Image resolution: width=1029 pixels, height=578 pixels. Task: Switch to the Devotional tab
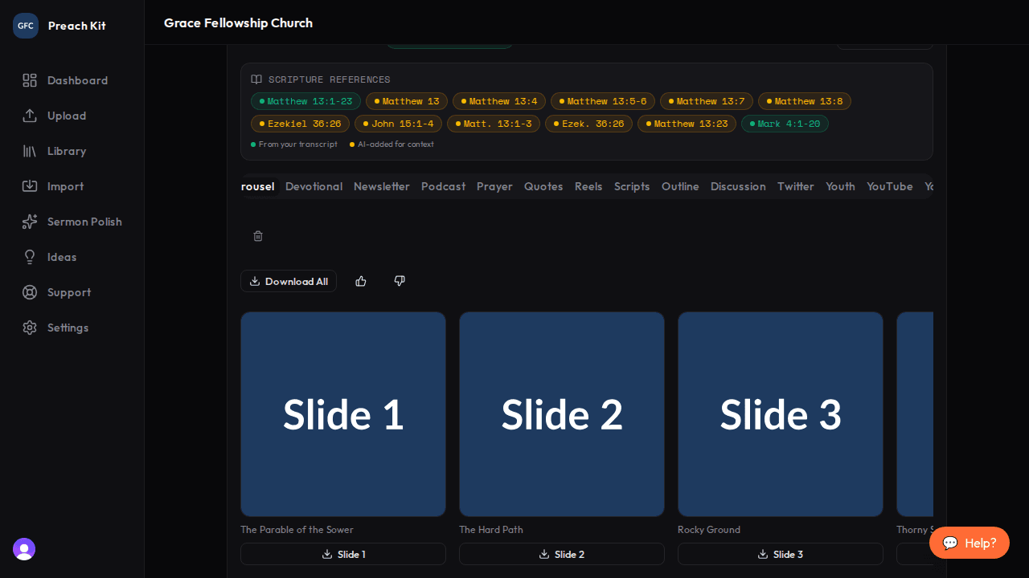pyautogui.click(x=314, y=186)
